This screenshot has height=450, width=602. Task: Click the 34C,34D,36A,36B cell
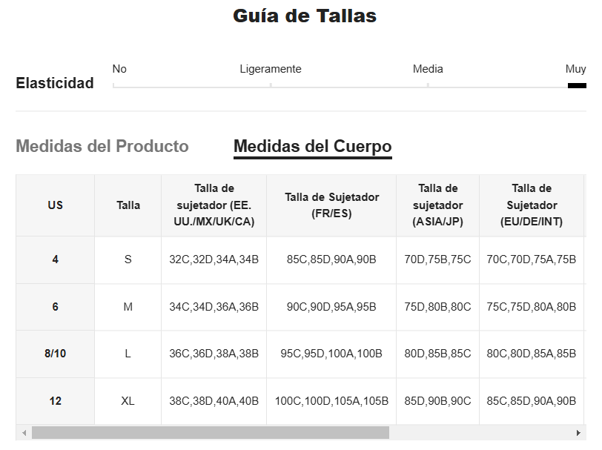click(x=214, y=307)
